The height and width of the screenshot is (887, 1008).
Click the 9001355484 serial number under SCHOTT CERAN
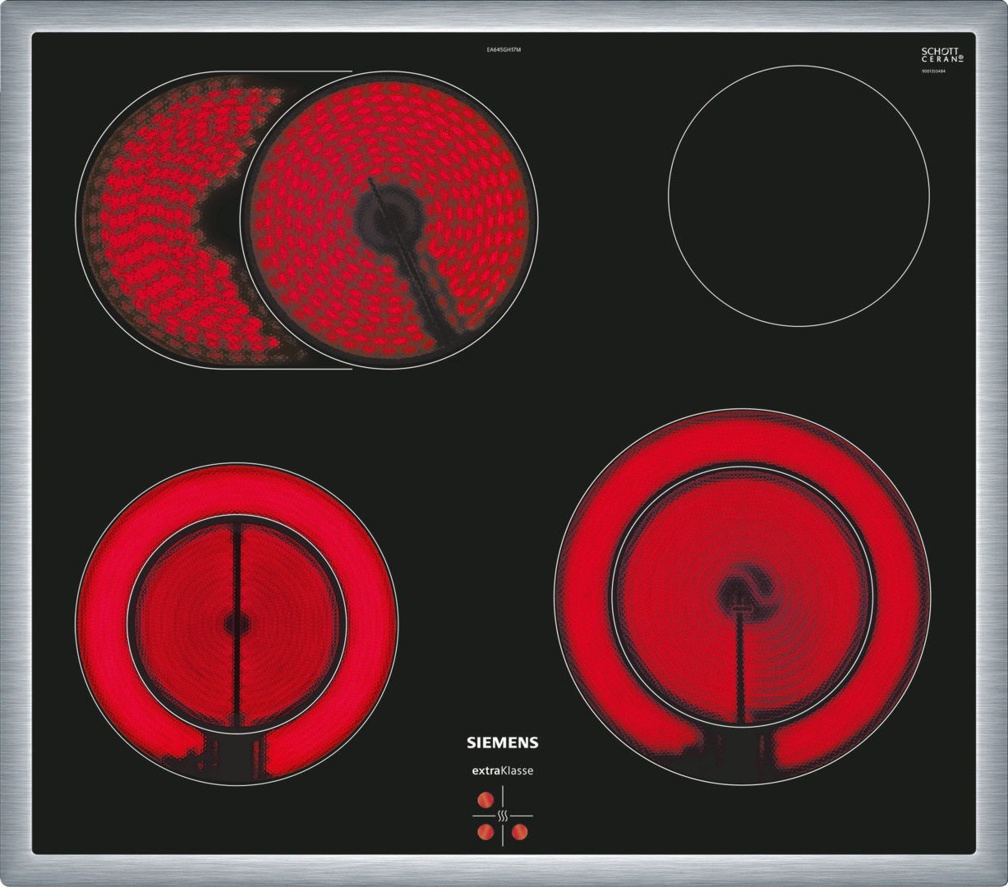(x=933, y=71)
